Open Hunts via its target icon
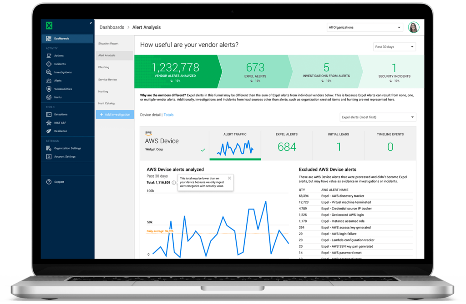The image size is (466, 304). (x=49, y=97)
